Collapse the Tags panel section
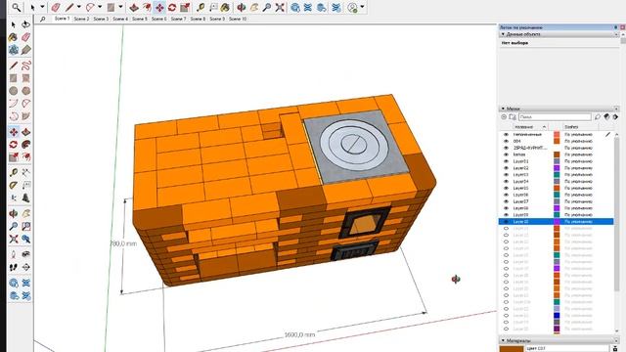The width and height of the screenshot is (626, 352). pyautogui.click(x=503, y=109)
